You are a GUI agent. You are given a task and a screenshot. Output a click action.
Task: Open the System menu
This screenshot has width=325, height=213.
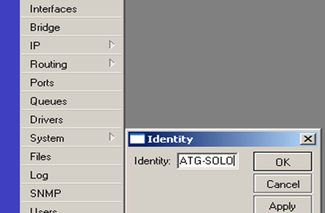[x=47, y=138]
